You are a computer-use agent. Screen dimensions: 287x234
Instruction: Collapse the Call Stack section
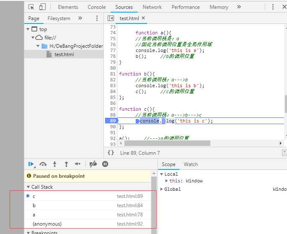(28, 187)
